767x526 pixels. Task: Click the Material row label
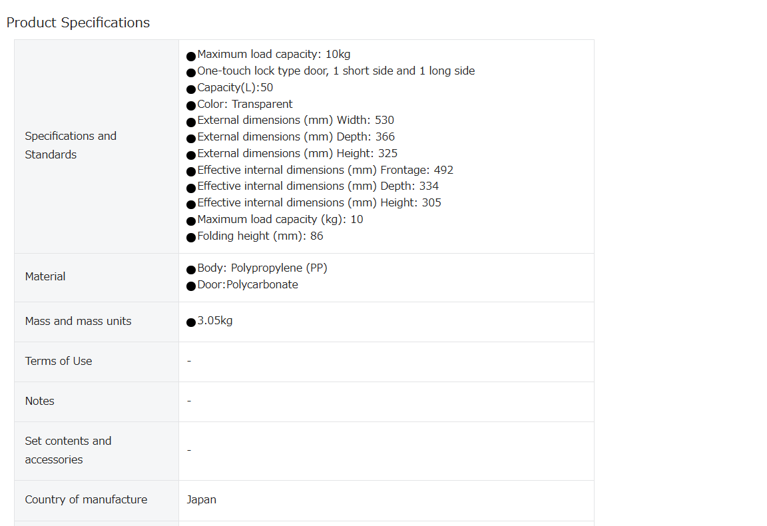pos(45,277)
